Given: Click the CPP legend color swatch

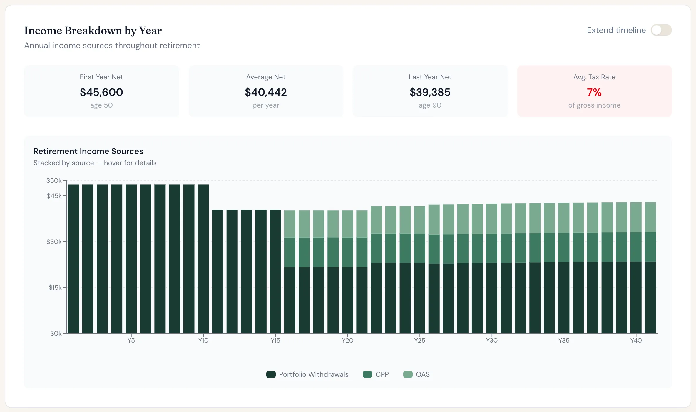Looking at the screenshot, I should [367, 374].
